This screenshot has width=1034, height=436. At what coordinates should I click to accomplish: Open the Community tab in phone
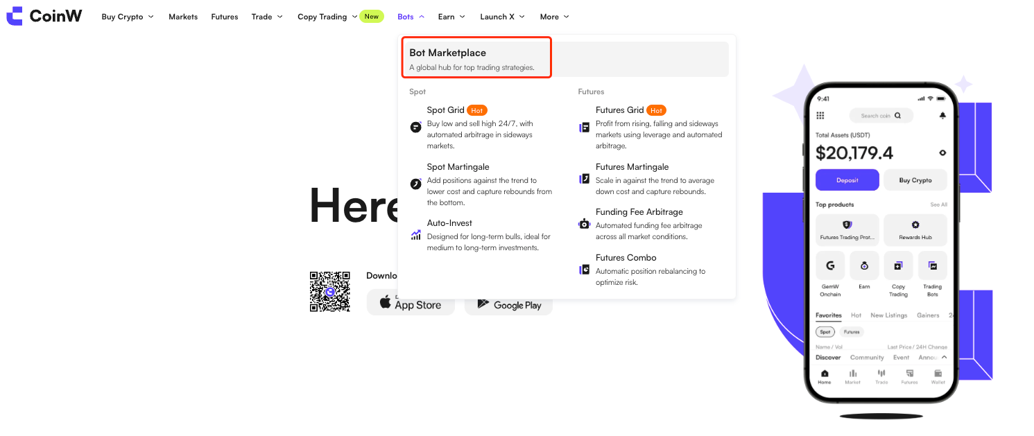tap(867, 358)
